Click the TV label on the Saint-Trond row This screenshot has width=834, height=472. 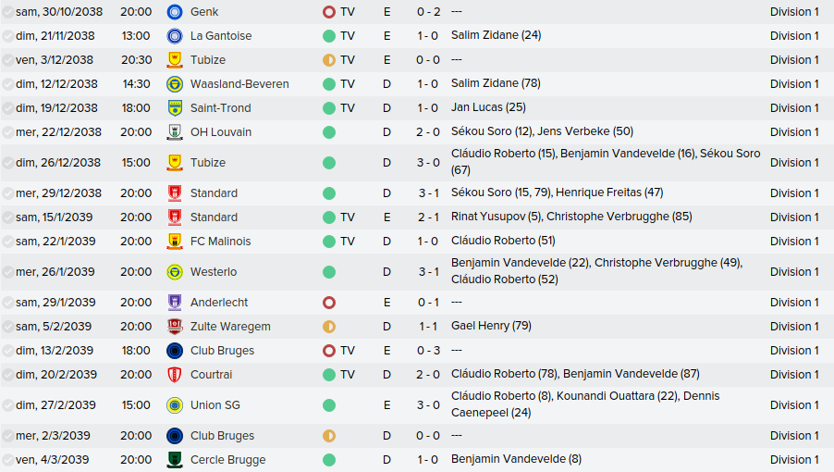coord(347,108)
